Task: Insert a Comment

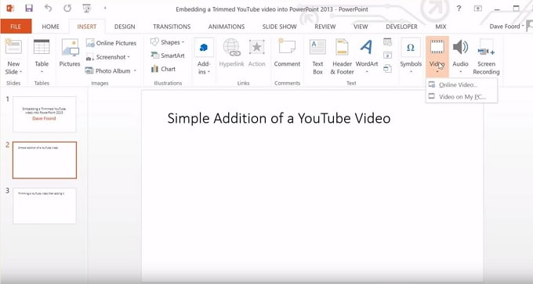Action: tap(287, 53)
